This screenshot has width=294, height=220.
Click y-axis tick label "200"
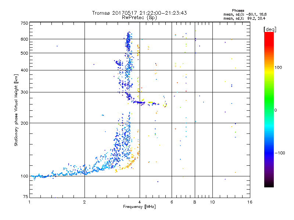(x=24, y=123)
